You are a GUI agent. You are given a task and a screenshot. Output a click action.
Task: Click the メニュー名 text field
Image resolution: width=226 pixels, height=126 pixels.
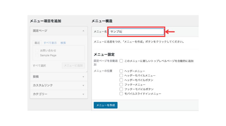(136, 32)
